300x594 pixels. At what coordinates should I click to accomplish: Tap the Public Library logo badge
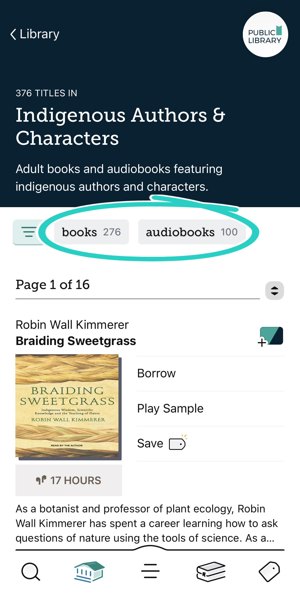[265, 34]
